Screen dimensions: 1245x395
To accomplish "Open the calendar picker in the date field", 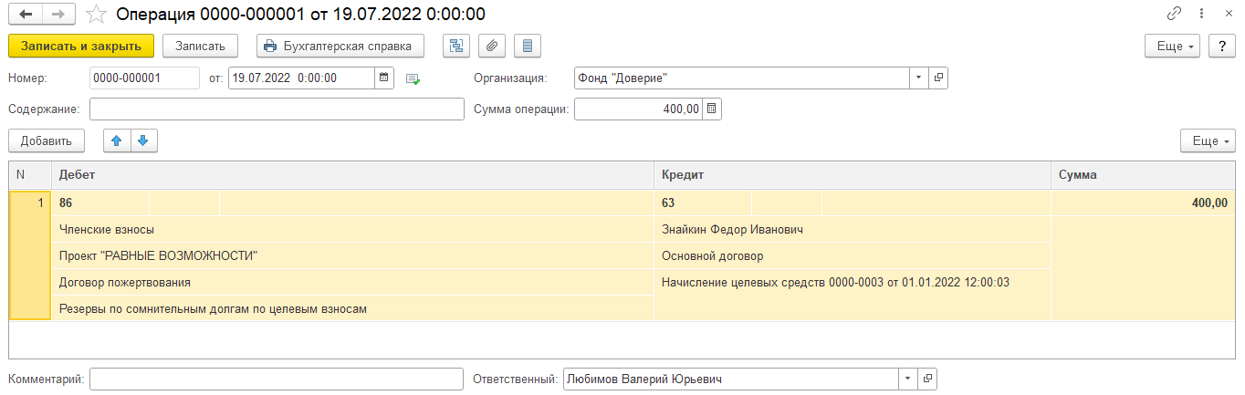I will tap(384, 78).
